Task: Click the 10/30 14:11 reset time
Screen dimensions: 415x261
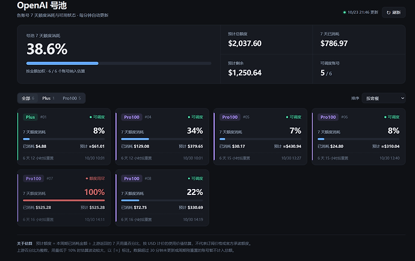Action: point(95,220)
